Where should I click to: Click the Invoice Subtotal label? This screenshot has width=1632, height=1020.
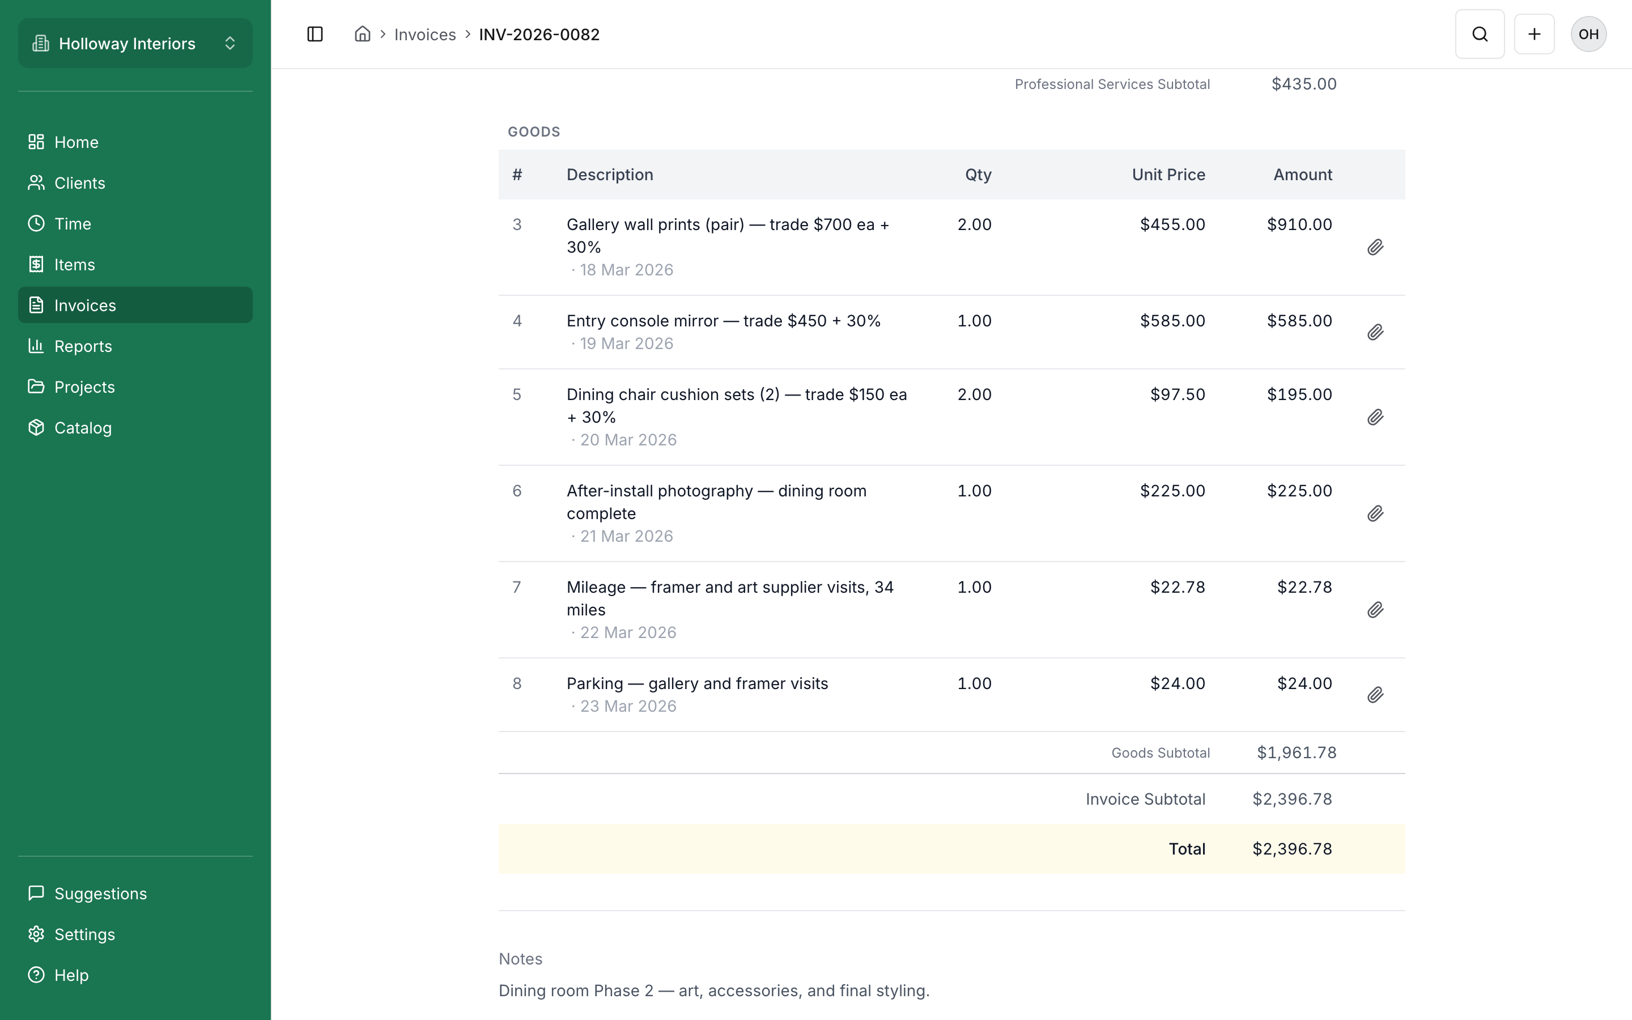1145,799
